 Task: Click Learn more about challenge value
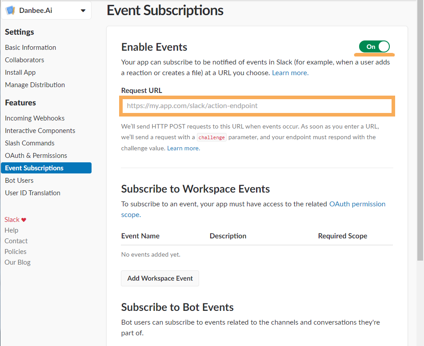point(184,148)
